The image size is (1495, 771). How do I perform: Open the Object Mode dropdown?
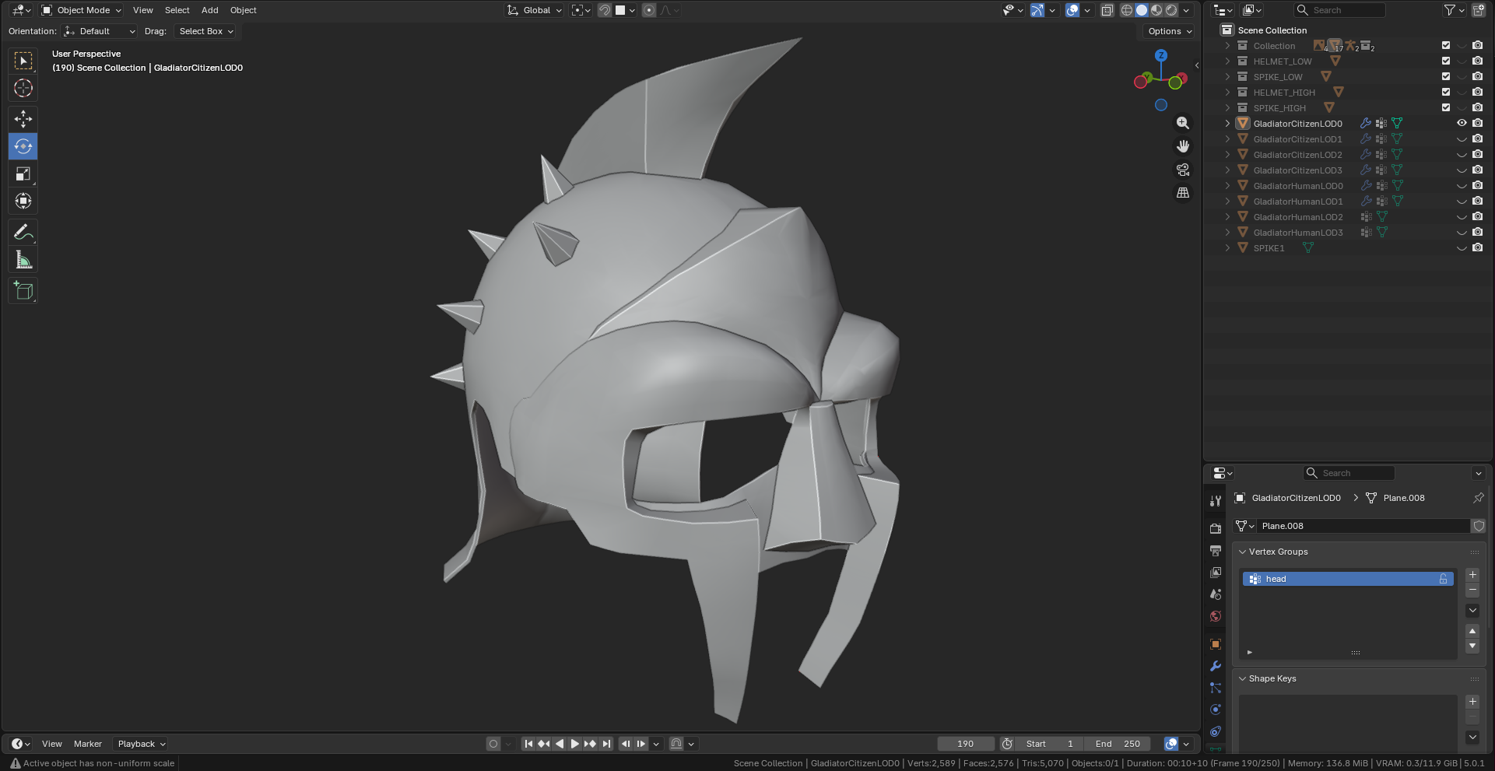pyautogui.click(x=82, y=10)
